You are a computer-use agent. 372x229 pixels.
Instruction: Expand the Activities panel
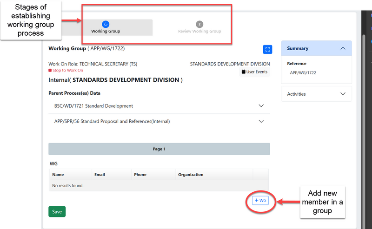coord(343,94)
